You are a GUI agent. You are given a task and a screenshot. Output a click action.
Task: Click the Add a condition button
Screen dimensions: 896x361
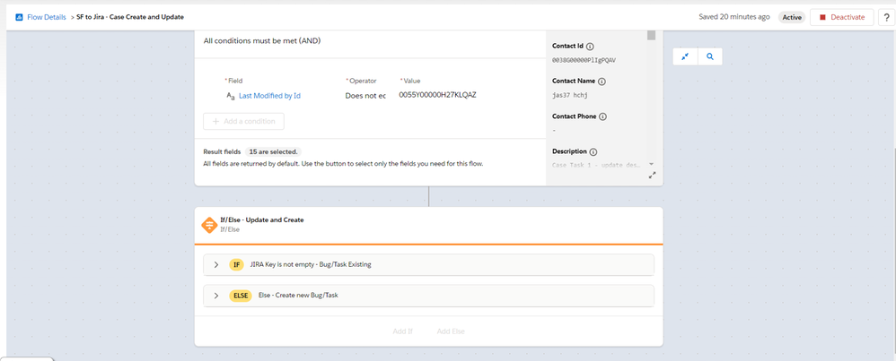[244, 122]
